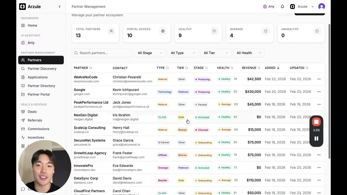Go to Deals in the sidebar
The height and width of the screenshot is (195, 347).
point(32,112)
